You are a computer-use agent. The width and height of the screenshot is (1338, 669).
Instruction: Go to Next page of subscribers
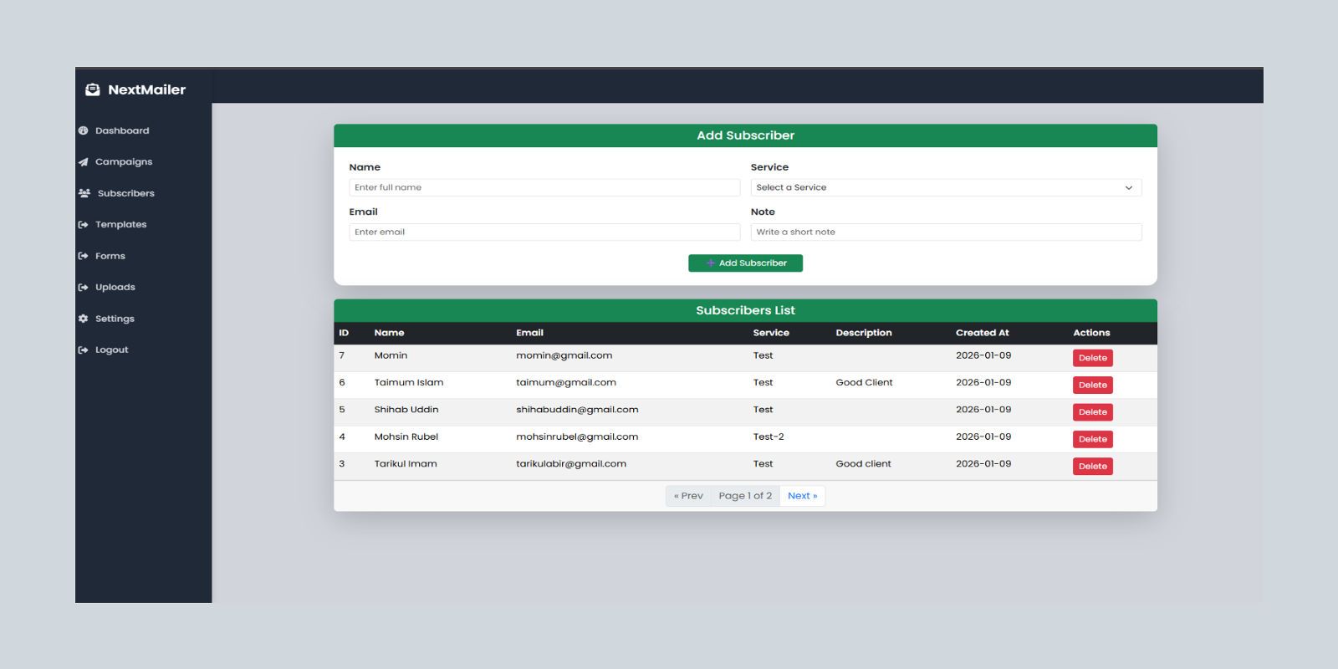802,496
